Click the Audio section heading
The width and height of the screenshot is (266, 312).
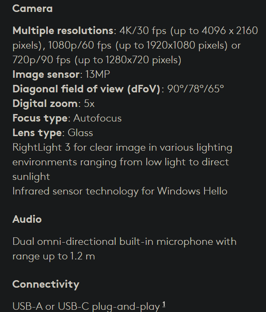click(27, 219)
